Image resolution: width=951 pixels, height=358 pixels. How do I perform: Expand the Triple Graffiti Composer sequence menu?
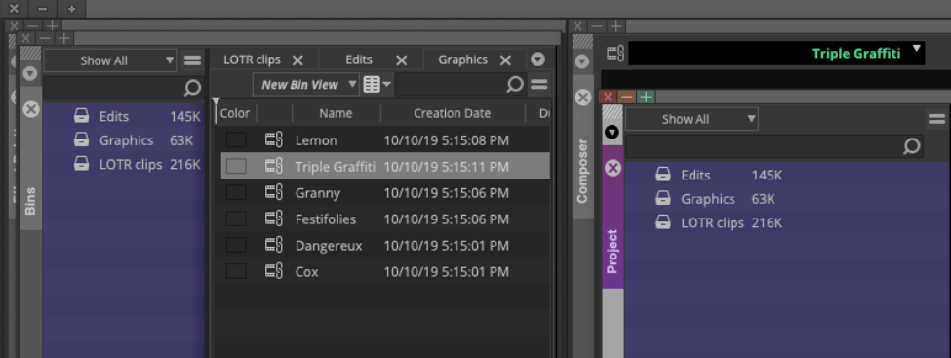(x=917, y=48)
